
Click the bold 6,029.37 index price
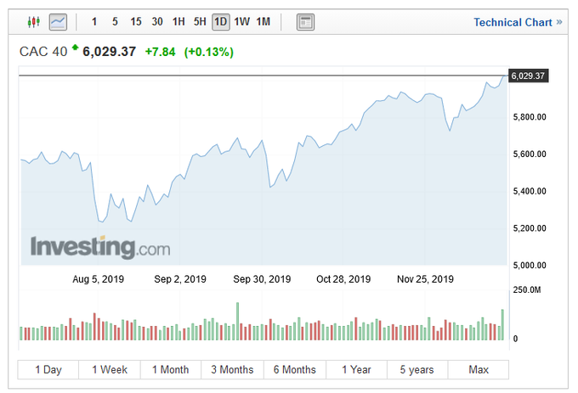109,52
